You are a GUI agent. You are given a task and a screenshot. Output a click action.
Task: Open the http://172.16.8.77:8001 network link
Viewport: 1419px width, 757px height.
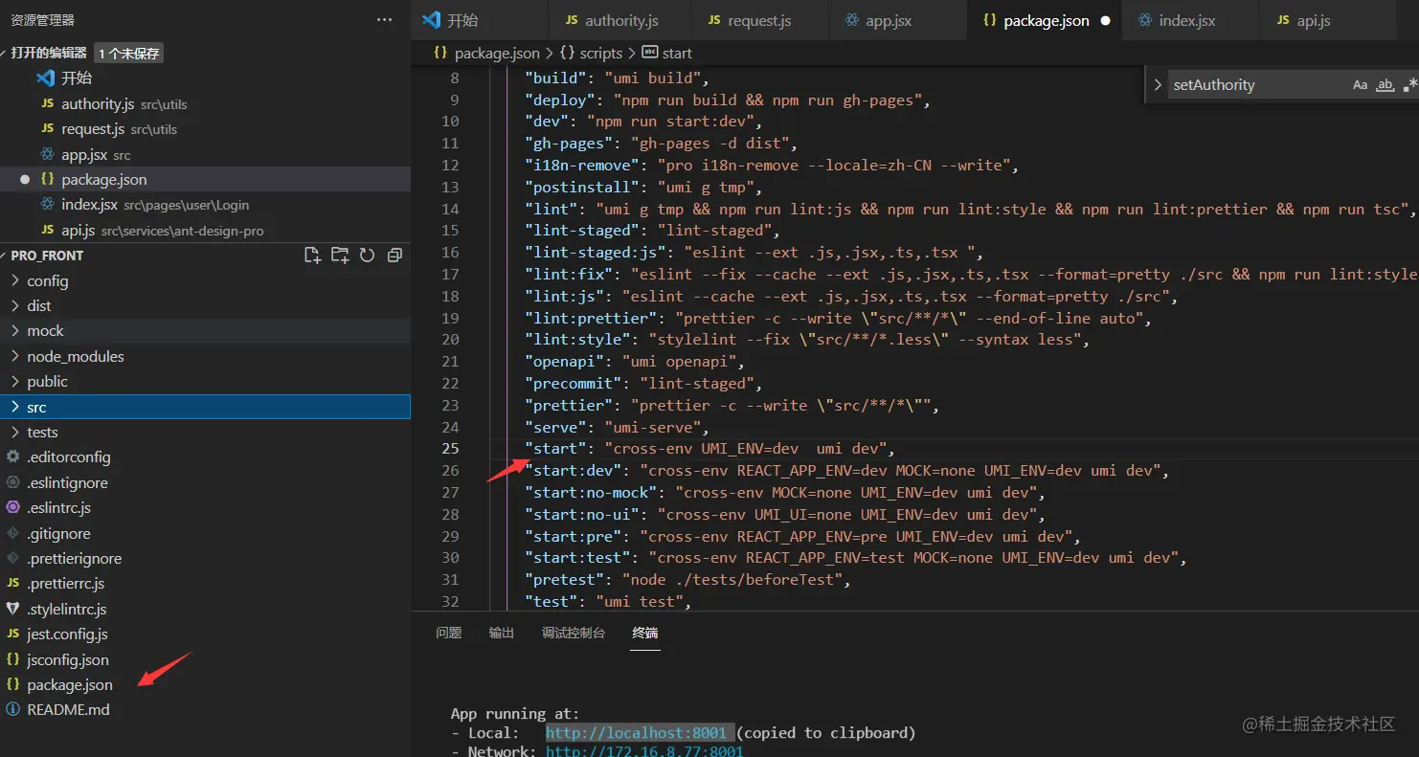644,751
